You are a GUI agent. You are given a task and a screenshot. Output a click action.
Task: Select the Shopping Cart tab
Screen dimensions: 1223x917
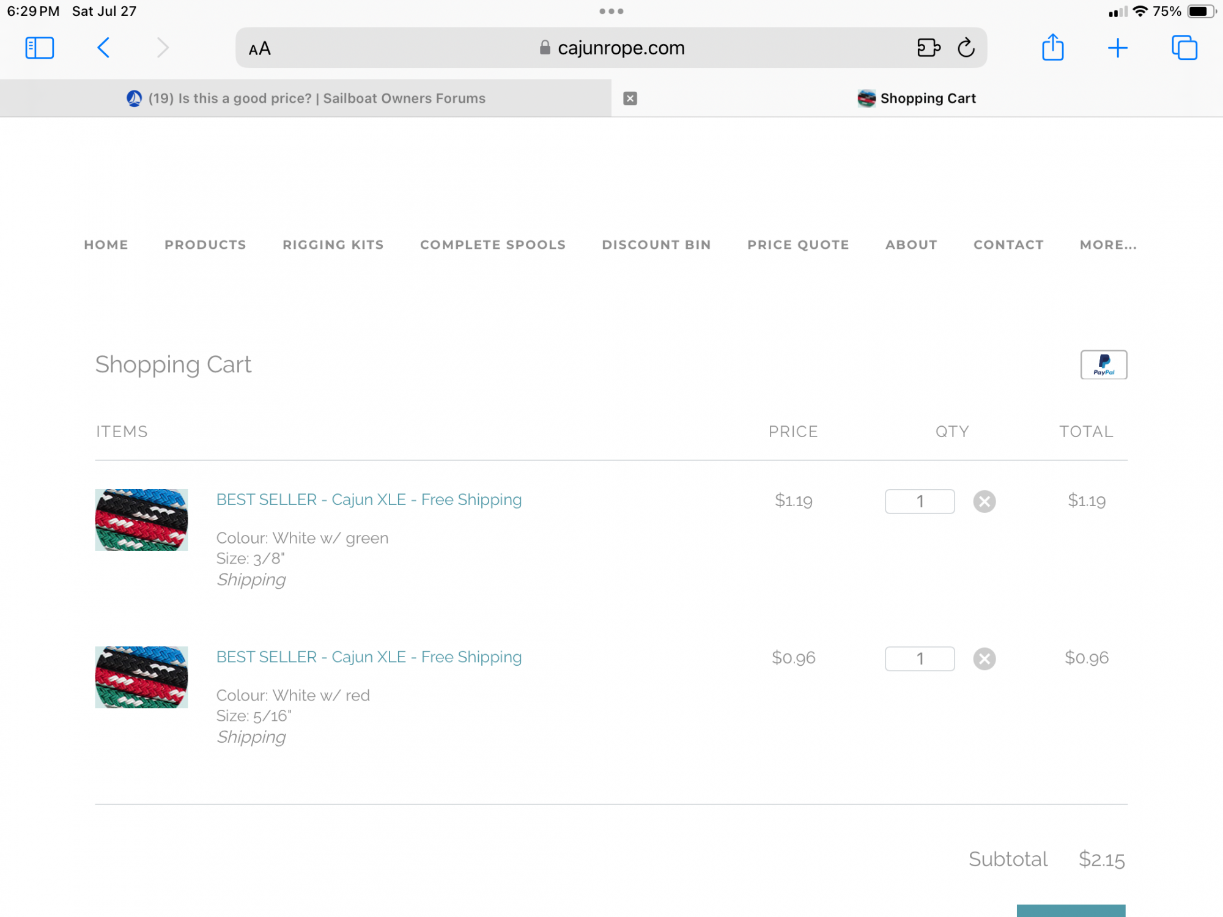click(x=917, y=98)
